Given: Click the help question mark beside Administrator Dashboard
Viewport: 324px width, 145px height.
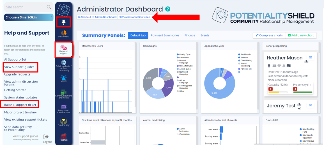Looking at the screenshot, I should (168, 9).
